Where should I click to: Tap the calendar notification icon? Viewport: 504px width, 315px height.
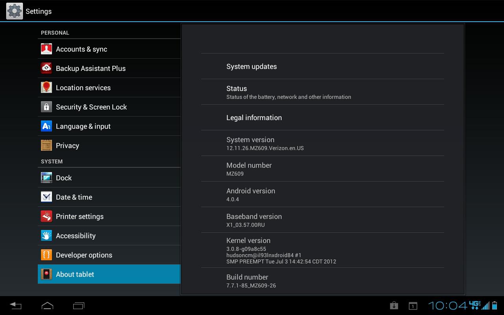413,306
